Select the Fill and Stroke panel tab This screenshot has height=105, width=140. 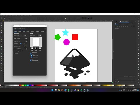[x=124, y=21]
